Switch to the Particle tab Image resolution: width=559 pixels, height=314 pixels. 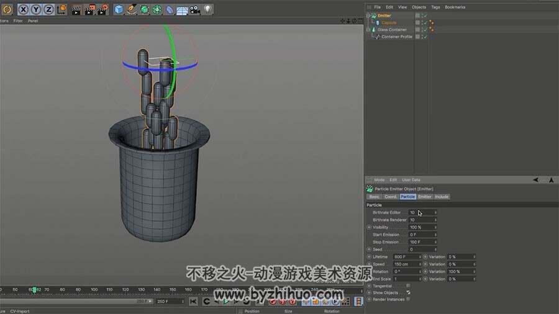(407, 197)
